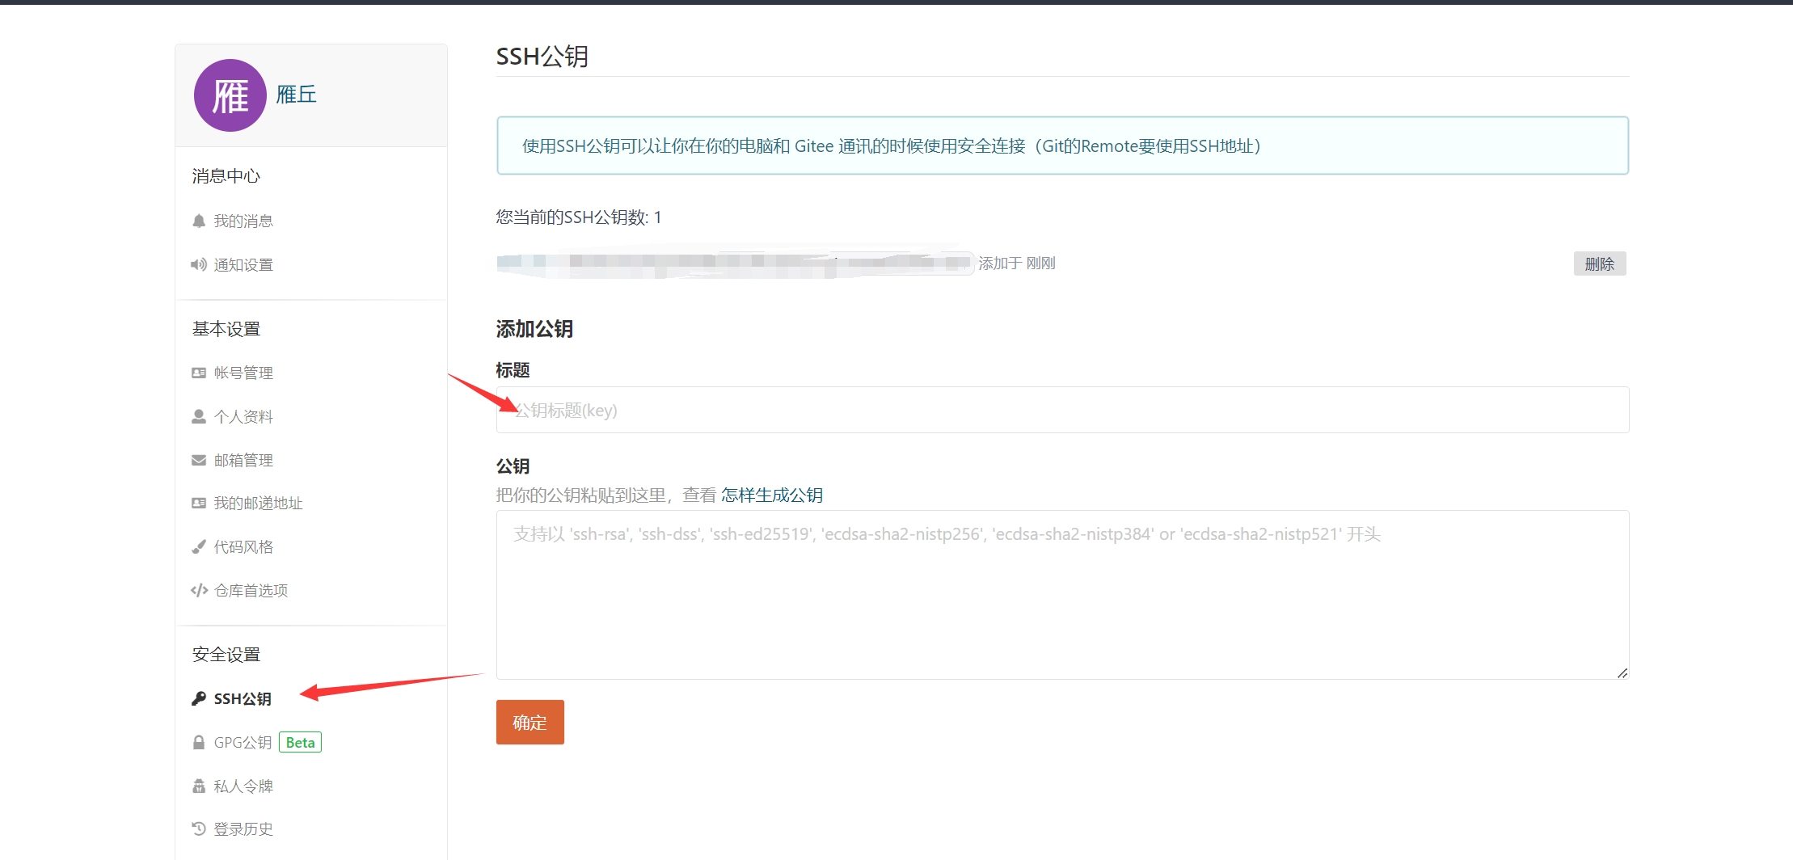Screen dimensions: 1793x860
Task: Click the envelope icon beside 邮箱管理
Action: click(x=199, y=460)
